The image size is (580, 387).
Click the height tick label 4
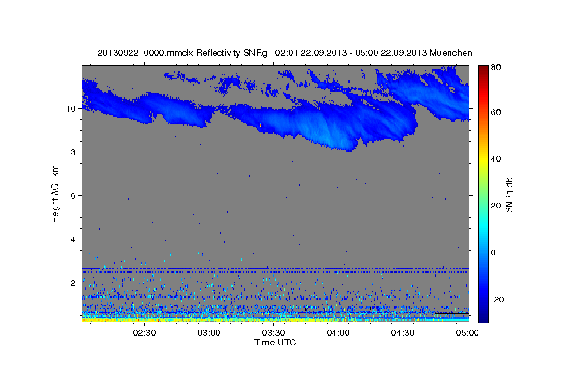click(x=73, y=239)
